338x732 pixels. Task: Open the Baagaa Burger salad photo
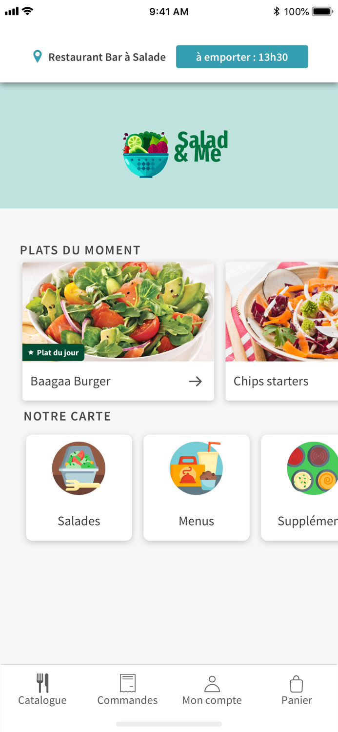(118, 311)
